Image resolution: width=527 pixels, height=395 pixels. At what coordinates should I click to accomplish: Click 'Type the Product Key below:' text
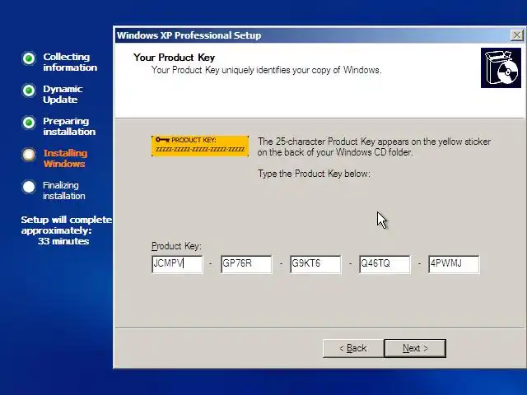click(x=314, y=174)
